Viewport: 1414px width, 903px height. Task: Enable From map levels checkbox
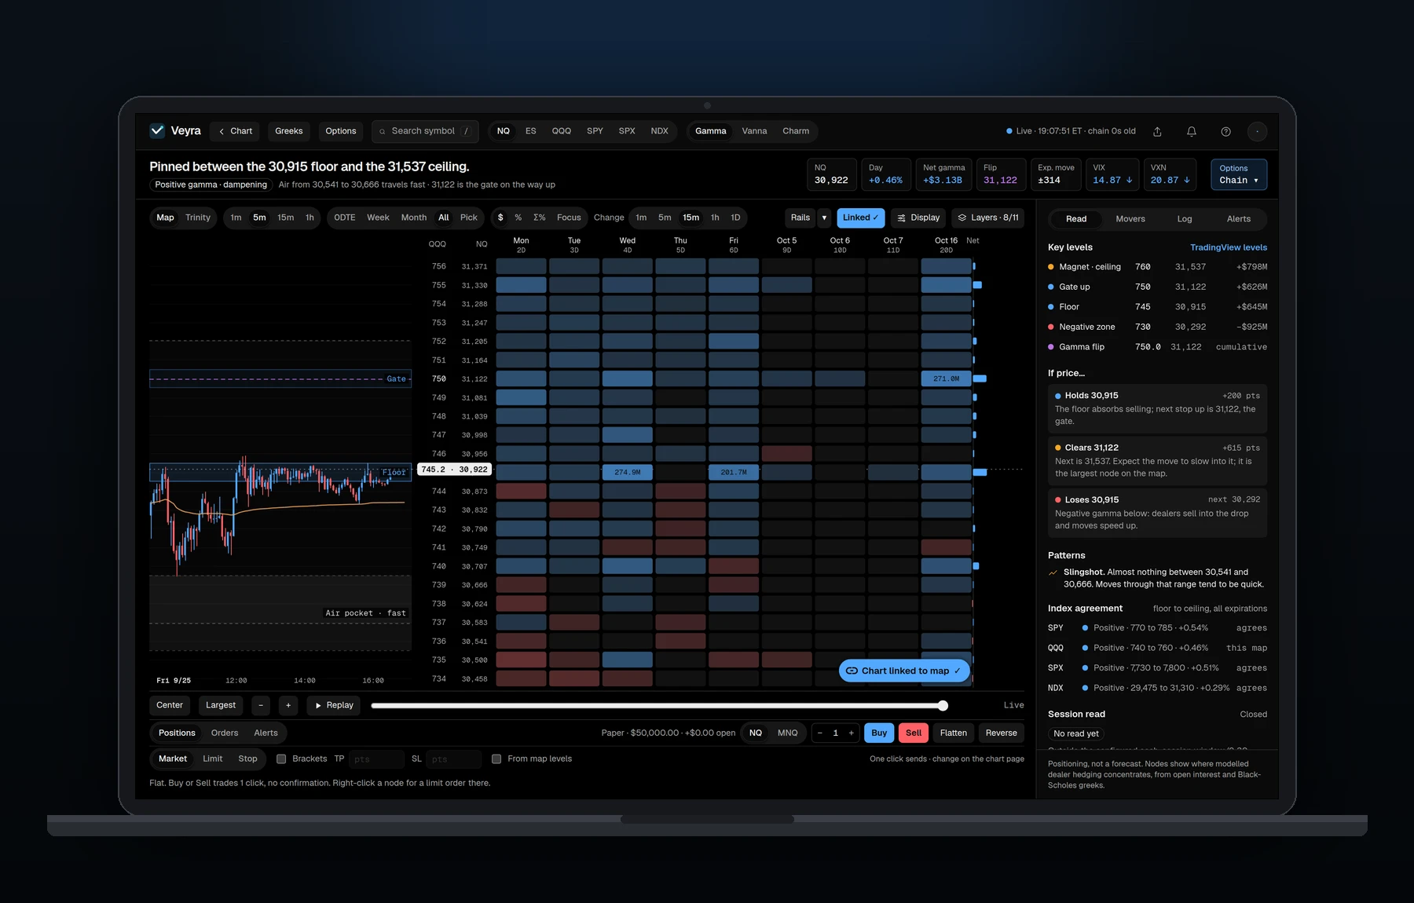pyautogui.click(x=496, y=759)
